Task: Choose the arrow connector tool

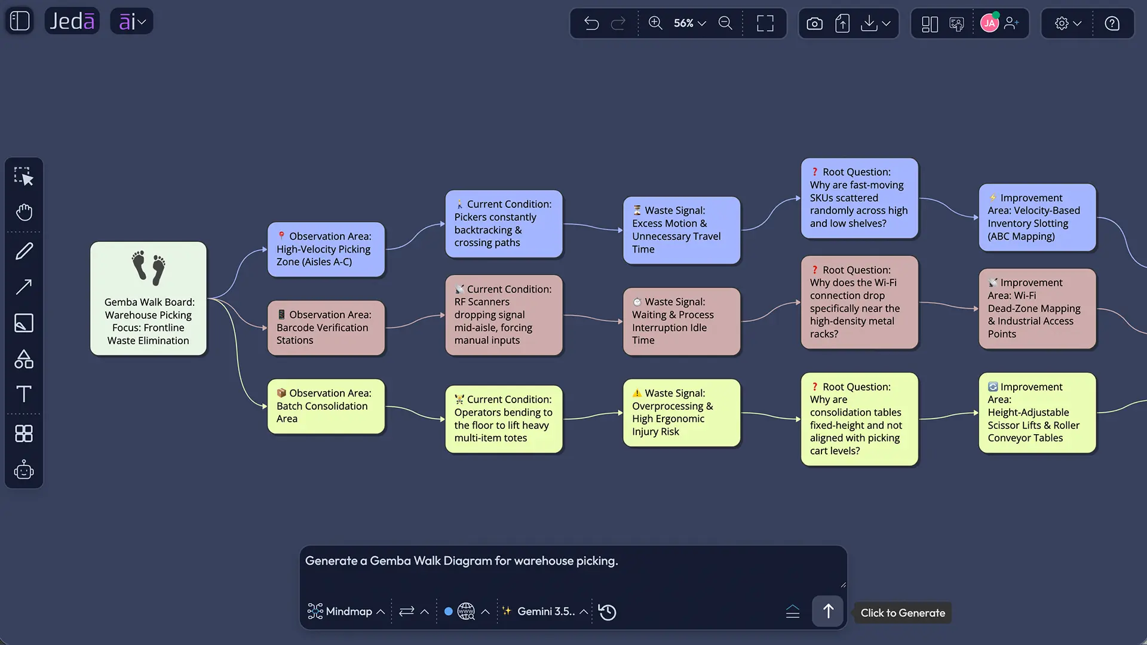Action: coord(24,287)
